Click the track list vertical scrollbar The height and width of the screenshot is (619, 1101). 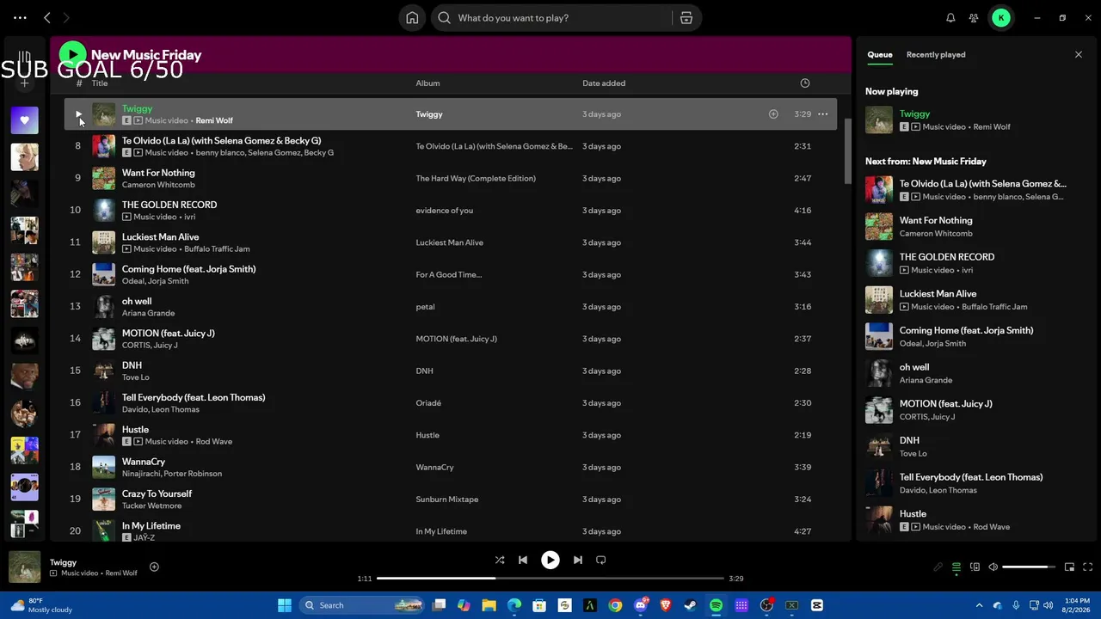pyautogui.click(x=847, y=150)
